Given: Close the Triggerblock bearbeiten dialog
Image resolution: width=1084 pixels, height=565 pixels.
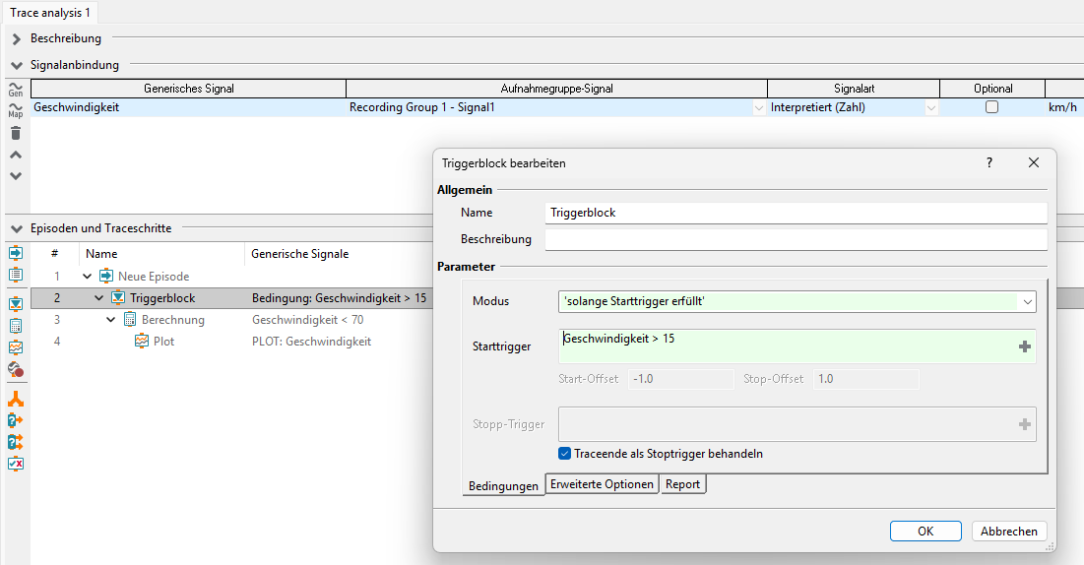Looking at the screenshot, I should point(1034,162).
